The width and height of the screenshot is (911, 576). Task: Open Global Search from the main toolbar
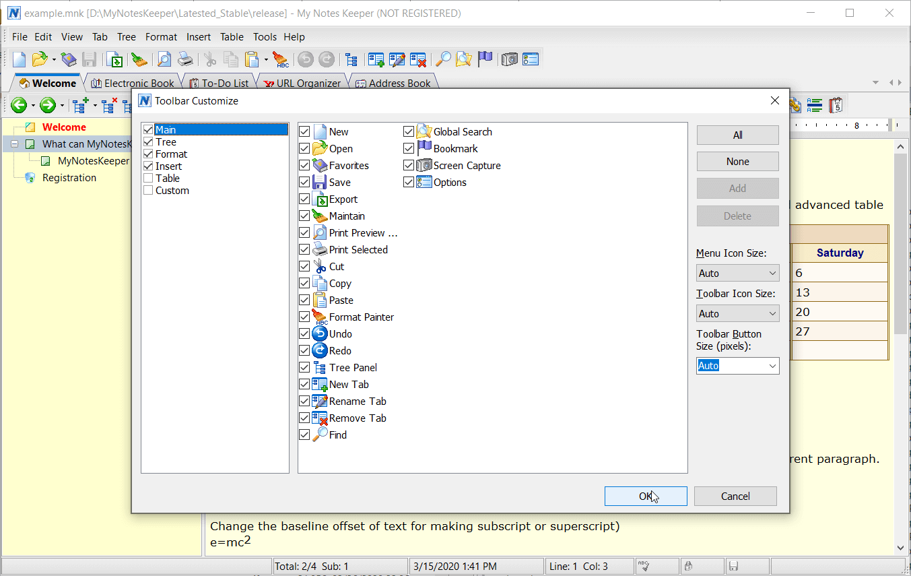(x=464, y=59)
